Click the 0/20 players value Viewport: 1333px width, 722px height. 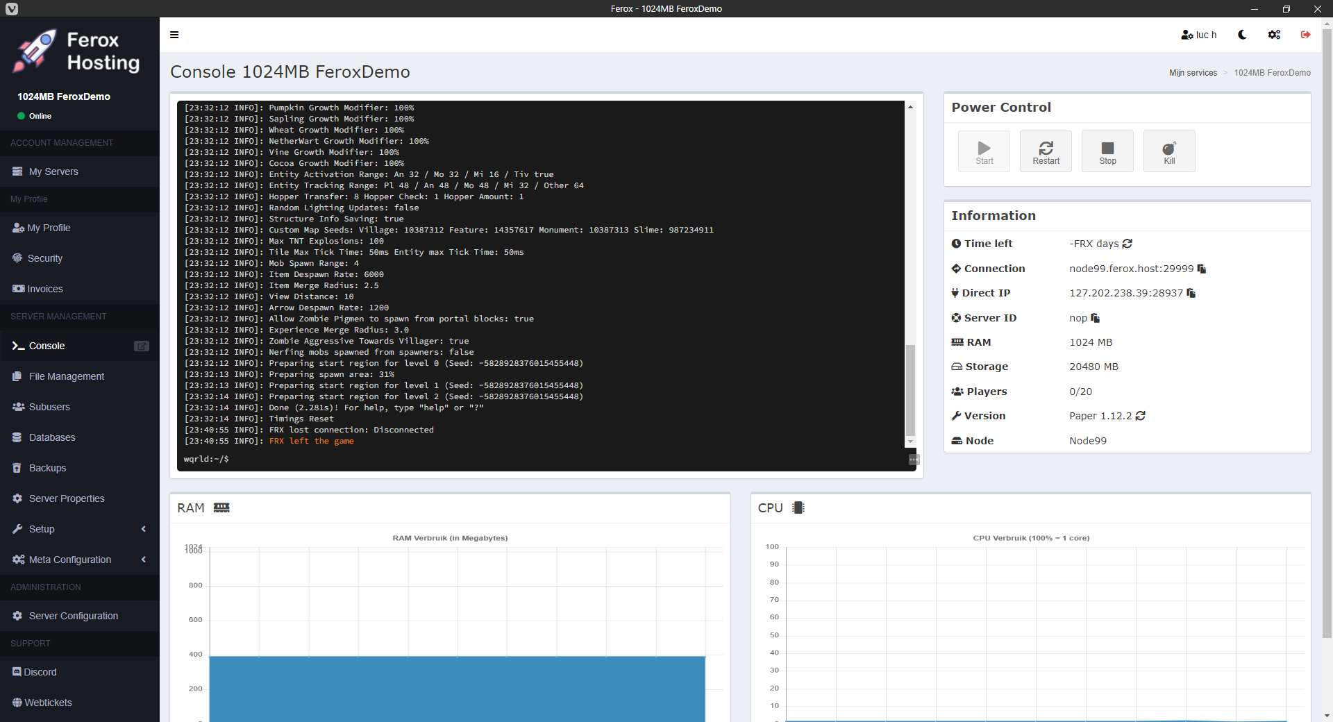tap(1080, 392)
